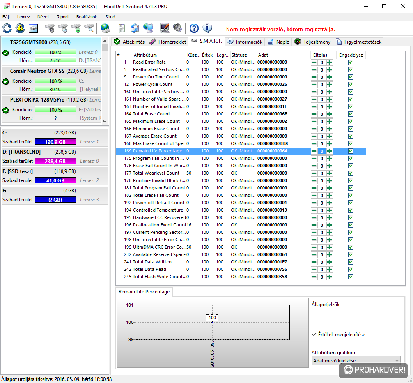Click the refresh icon with yellow warning triangle
The image size is (413, 383).
[20, 28]
